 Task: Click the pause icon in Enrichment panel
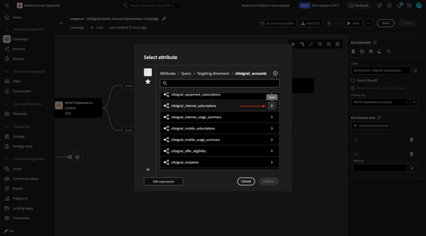pyautogui.click(x=371, y=52)
